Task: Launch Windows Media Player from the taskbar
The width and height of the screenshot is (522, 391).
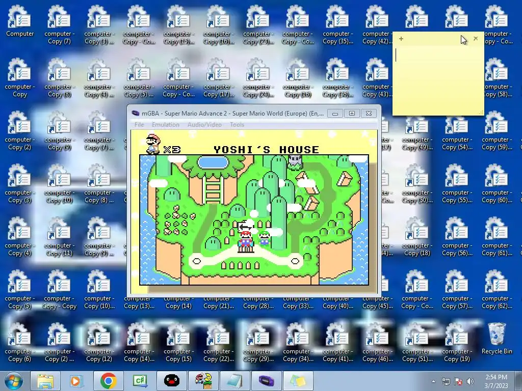Action: pos(76,381)
